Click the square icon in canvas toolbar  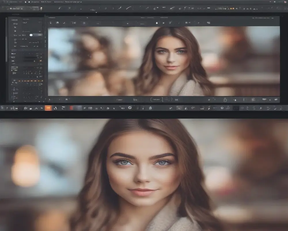click(x=84, y=23)
